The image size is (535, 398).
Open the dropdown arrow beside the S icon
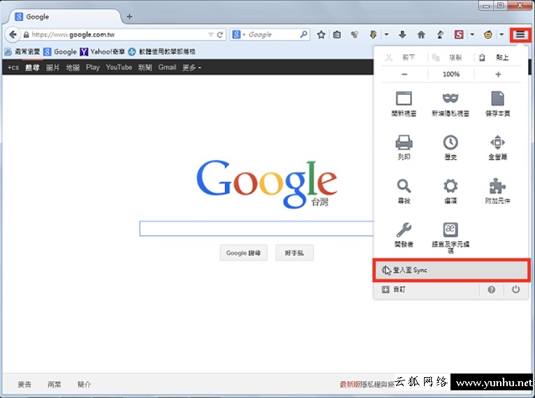472,34
